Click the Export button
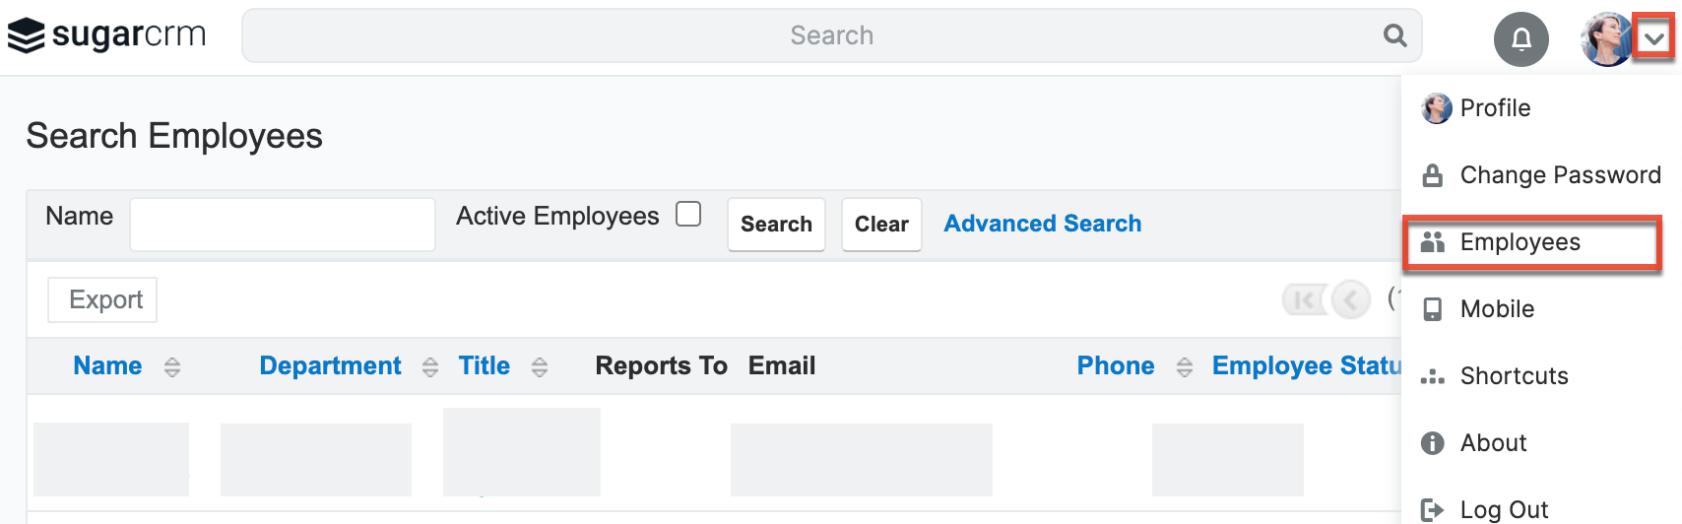1682x524 pixels. coord(103,299)
